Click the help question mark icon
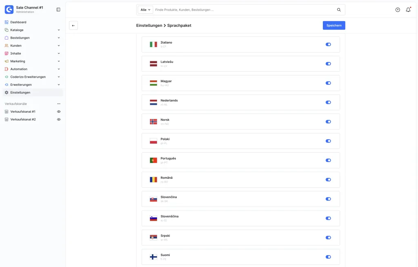The height and width of the screenshot is (267, 418). pos(398,10)
